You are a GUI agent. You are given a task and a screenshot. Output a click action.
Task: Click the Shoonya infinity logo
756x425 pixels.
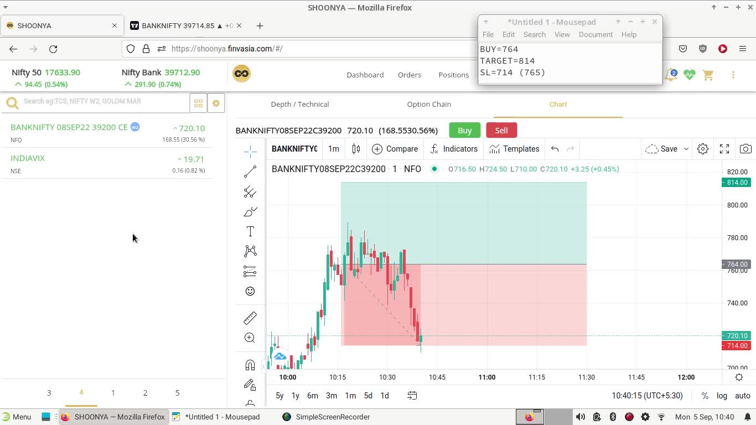(x=241, y=74)
